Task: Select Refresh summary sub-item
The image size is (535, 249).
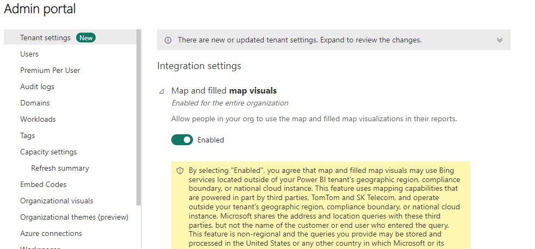Action: click(x=60, y=168)
